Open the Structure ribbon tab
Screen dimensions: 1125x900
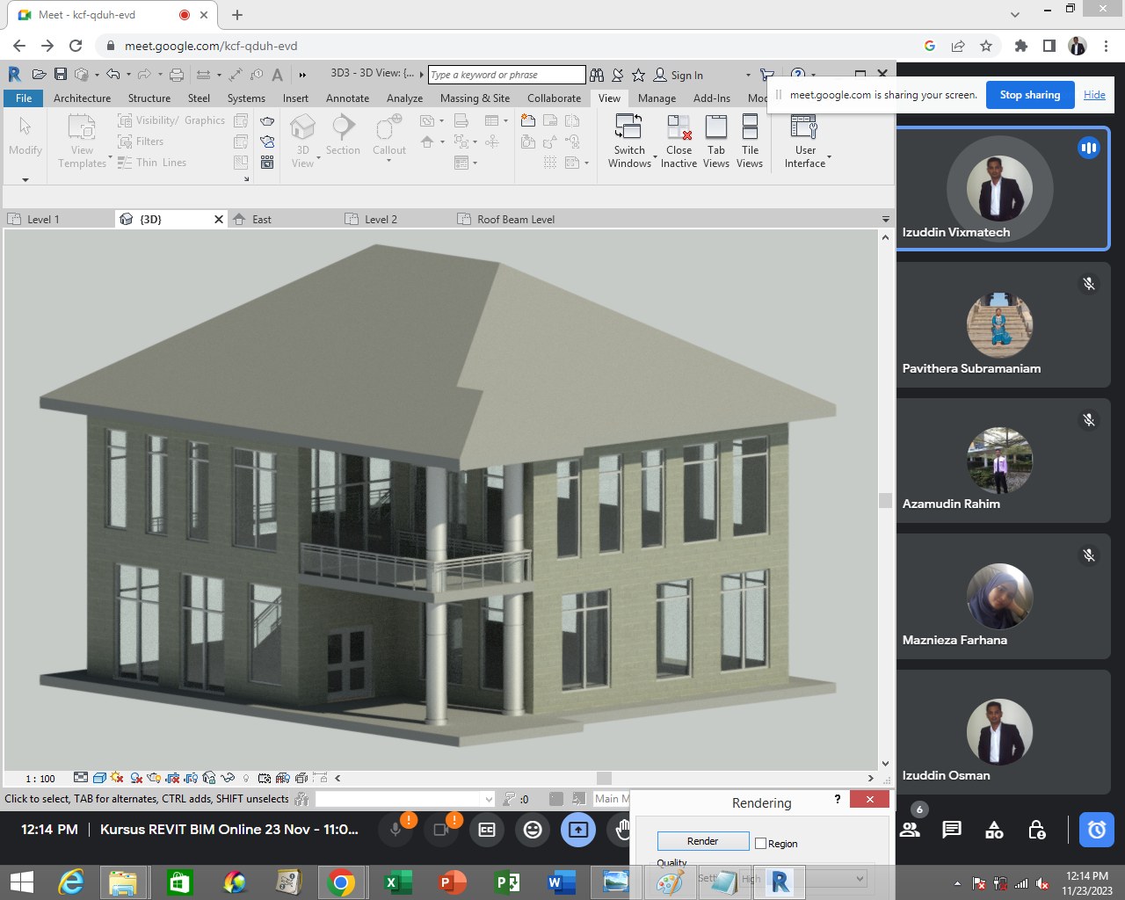tap(149, 98)
